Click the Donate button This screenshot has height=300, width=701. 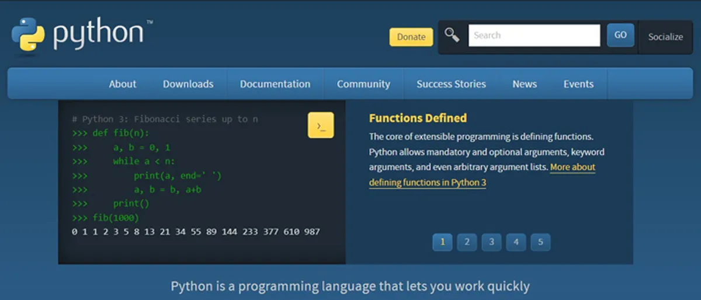tap(411, 37)
